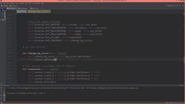Click the dump threads icon in Run panel
Viewport: 185px width, 104px height.
point(1,96)
